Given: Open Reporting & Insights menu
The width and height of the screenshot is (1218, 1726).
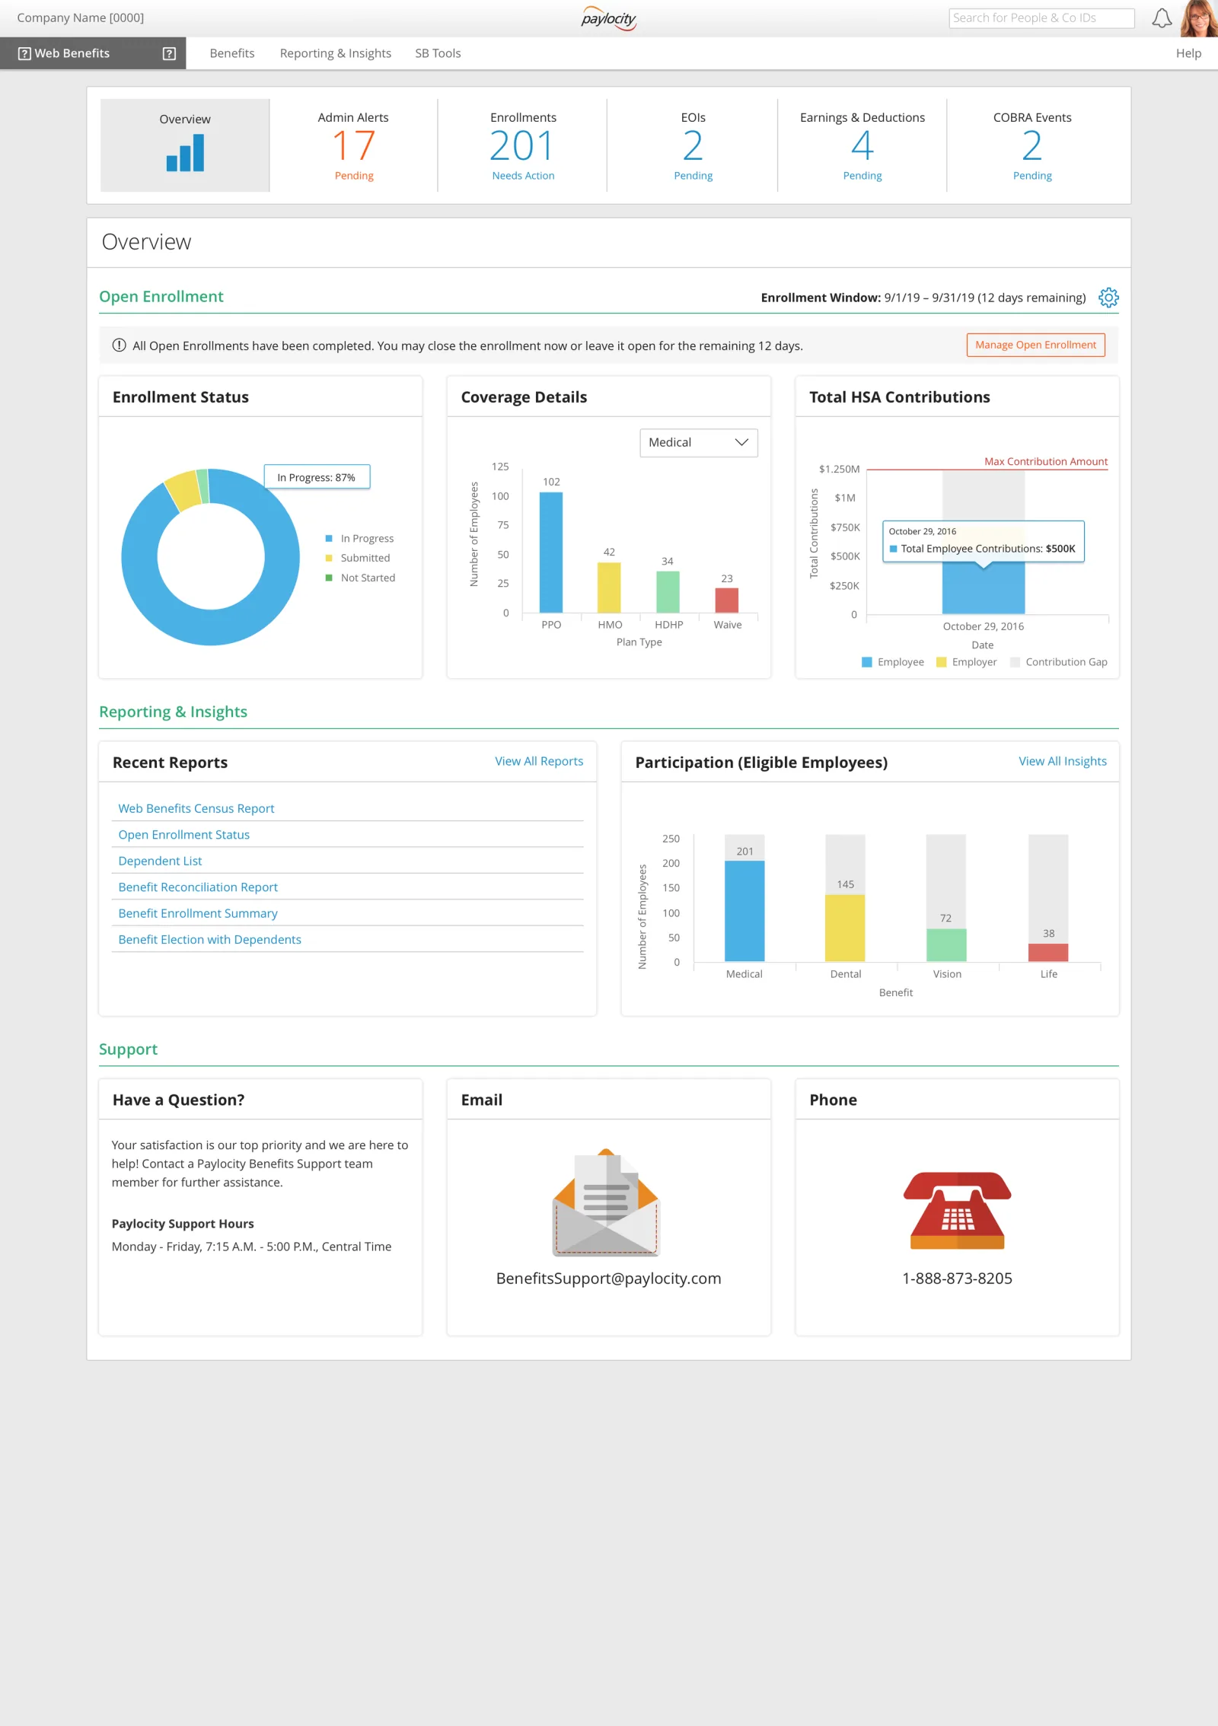Looking at the screenshot, I should coord(336,53).
